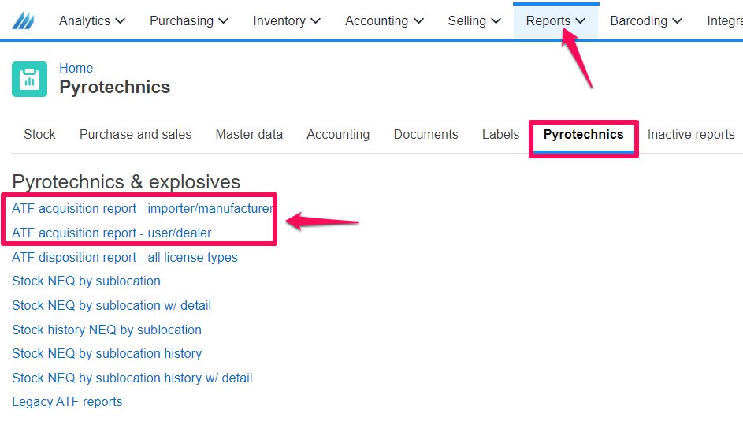
Task: Expand the Inventory menu
Action: 287,20
